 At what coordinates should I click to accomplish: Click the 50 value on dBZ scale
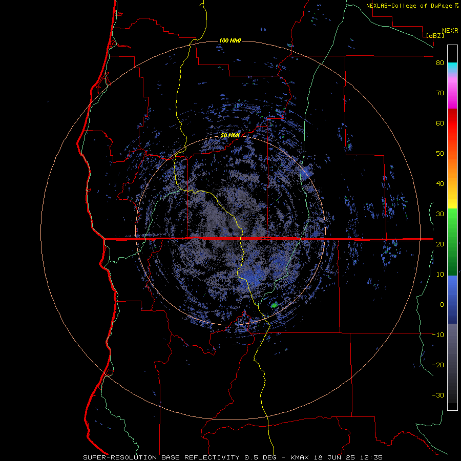(x=440, y=154)
